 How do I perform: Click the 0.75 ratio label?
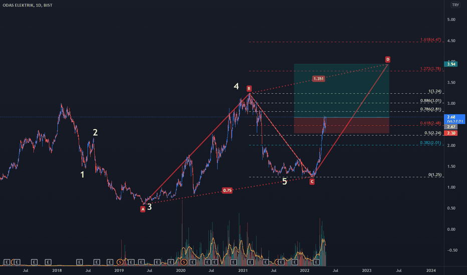coord(227,190)
